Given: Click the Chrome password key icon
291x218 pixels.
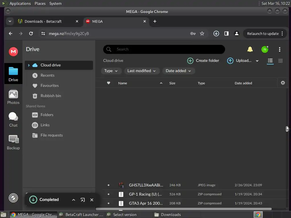Looking at the screenshot, I should 193,33.
